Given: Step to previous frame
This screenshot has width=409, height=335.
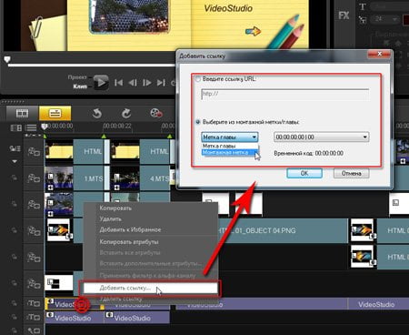Looking at the screenshot, I should point(133,83).
